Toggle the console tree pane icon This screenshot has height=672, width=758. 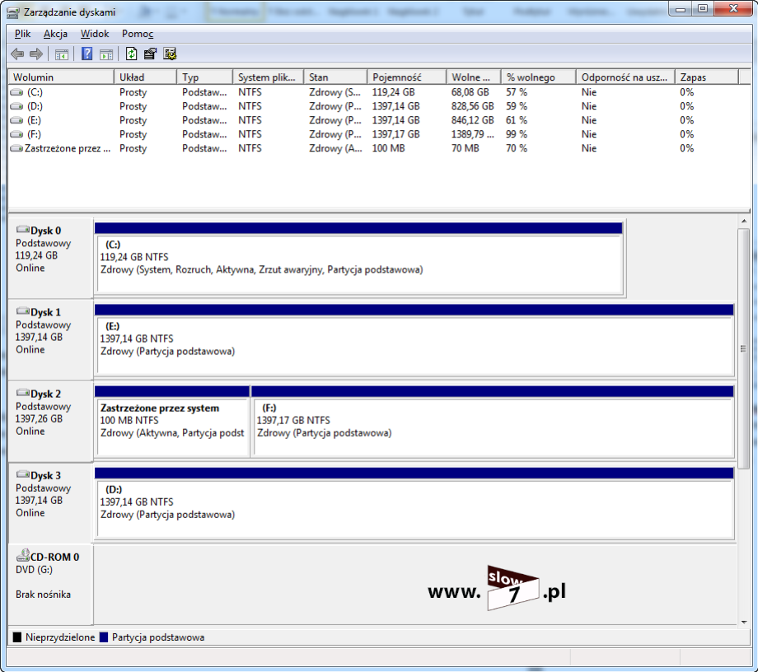tap(62, 54)
